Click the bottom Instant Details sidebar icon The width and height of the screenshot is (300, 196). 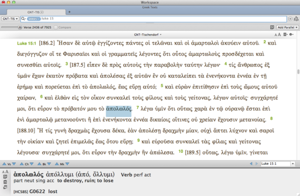click(x=5, y=187)
